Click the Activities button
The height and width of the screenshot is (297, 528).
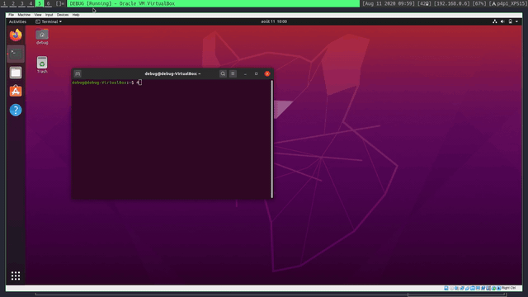click(x=17, y=21)
